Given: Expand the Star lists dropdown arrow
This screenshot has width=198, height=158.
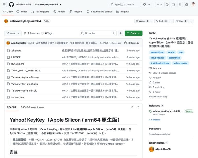Looking at the screenshot, I should [191, 21].
